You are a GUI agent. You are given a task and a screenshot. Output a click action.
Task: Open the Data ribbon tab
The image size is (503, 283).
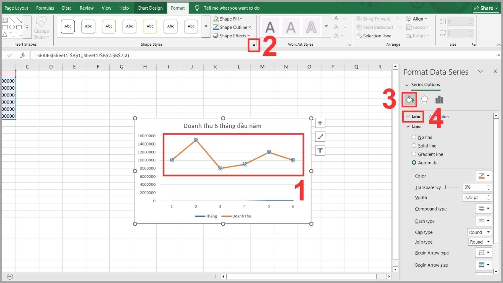[67, 8]
